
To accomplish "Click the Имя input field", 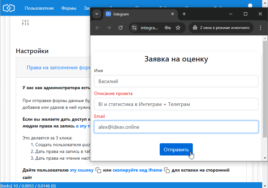I will 176,81.
